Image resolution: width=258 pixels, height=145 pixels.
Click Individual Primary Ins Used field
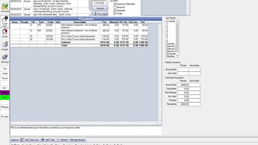coord(183,97)
